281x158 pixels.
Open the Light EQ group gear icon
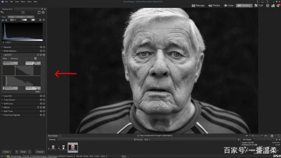[x=41, y=54]
